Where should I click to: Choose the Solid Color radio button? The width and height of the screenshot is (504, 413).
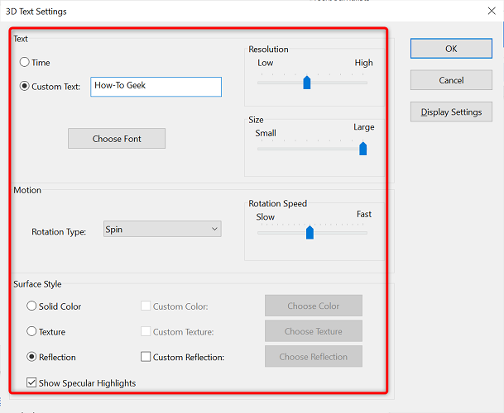pos(32,306)
